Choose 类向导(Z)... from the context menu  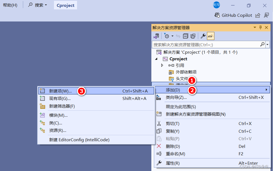point(212,97)
